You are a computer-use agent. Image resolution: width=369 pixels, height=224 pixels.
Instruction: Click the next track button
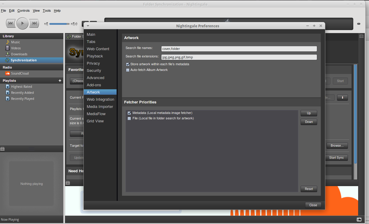click(x=34, y=23)
